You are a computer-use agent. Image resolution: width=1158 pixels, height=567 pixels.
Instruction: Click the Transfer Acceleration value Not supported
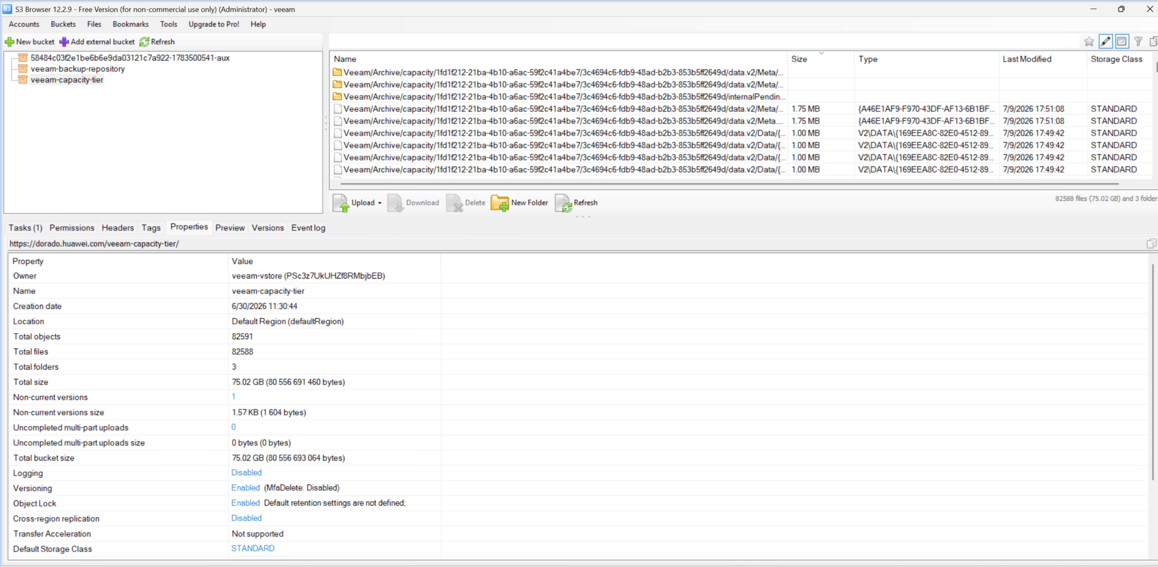click(x=258, y=534)
